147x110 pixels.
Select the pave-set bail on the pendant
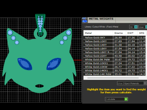coord(40,24)
